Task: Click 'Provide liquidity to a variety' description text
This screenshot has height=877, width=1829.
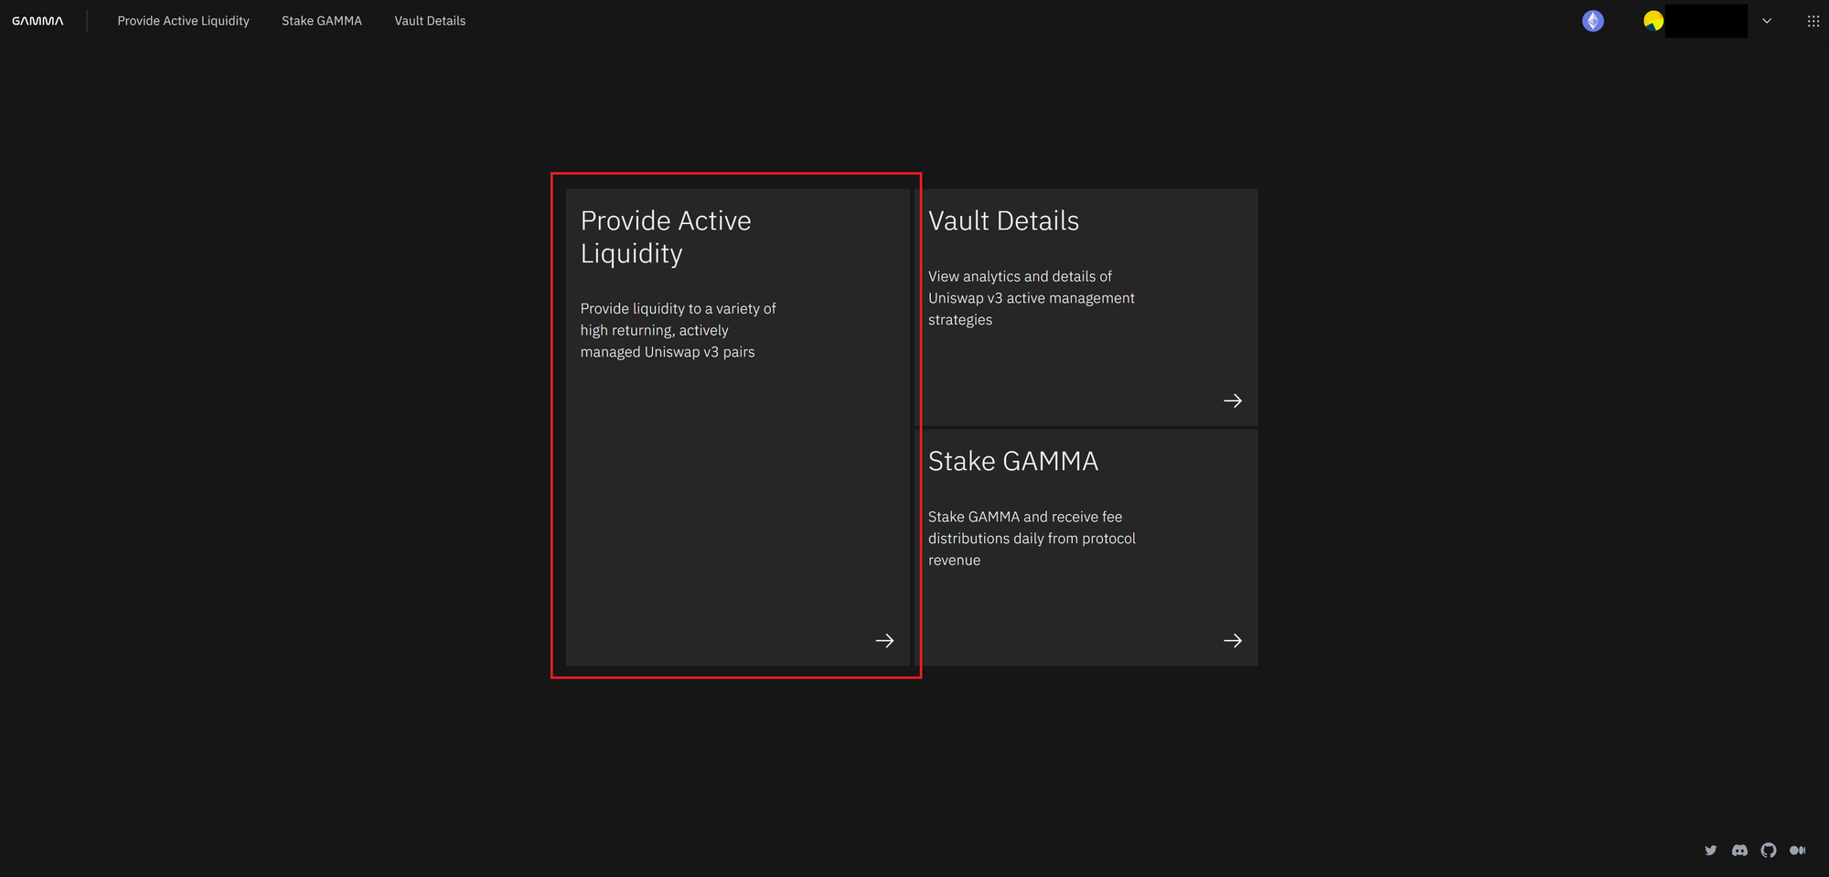Action: click(x=678, y=330)
